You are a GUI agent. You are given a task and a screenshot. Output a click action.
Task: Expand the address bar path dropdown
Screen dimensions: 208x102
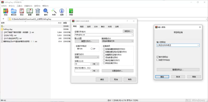pos(206,19)
